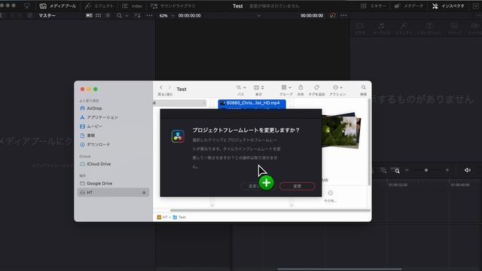The image size is (482, 271).
Task: Show the ミキサー panel
Action: tap(374, 6)
